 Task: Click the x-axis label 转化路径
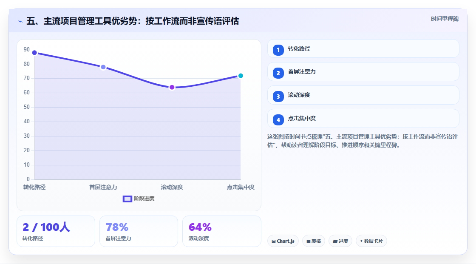point(34,187)
